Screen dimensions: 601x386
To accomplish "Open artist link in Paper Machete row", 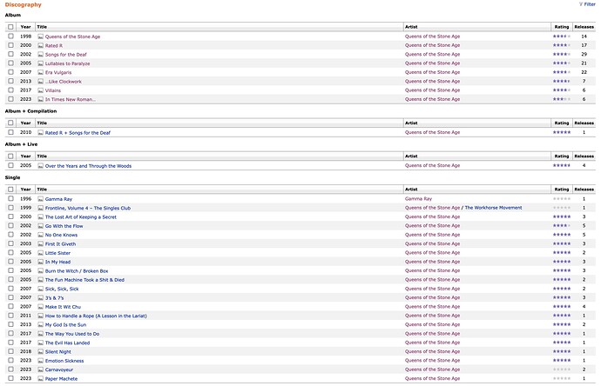I will click(x=432, y=378).
